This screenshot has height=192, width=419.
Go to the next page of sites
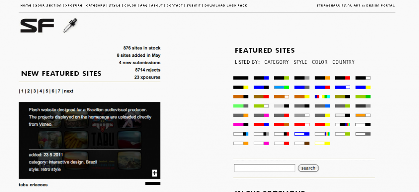pyautogui.click(x=68, y=91)
